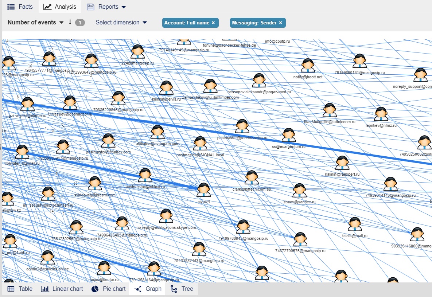Viewport: 432px width, 297px height.
Task: Click the aivaiv4 user node icon
Action: click(x=203, y=190)
